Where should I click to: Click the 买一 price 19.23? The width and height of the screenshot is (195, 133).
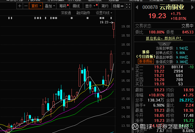coord(159,67)
